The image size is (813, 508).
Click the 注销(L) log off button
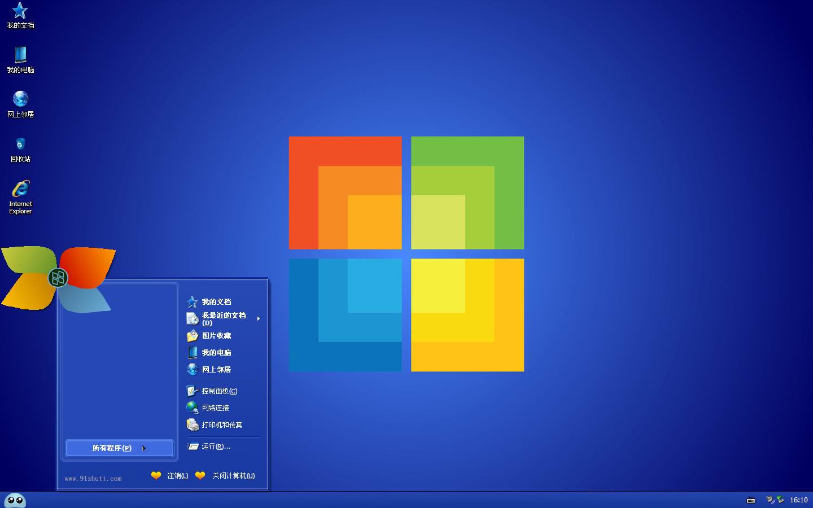[x=170, y=476]
